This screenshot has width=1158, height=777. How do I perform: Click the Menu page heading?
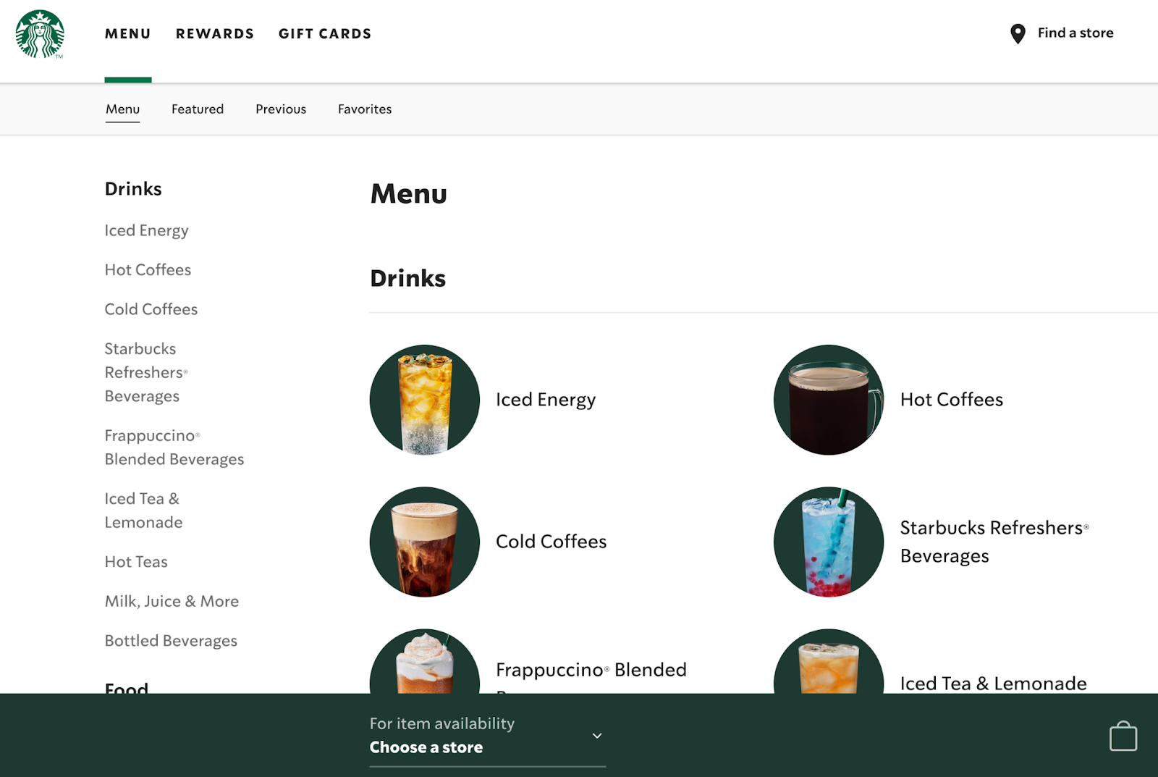coord(409,194)
